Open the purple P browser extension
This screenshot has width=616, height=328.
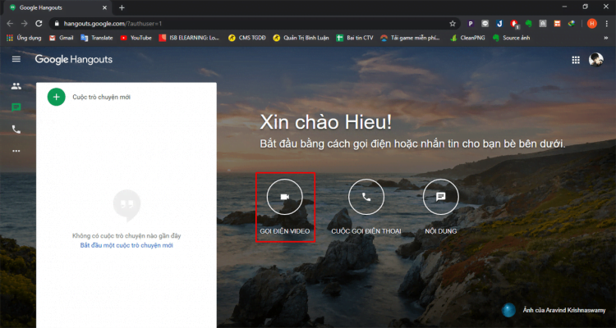[471, 24]
